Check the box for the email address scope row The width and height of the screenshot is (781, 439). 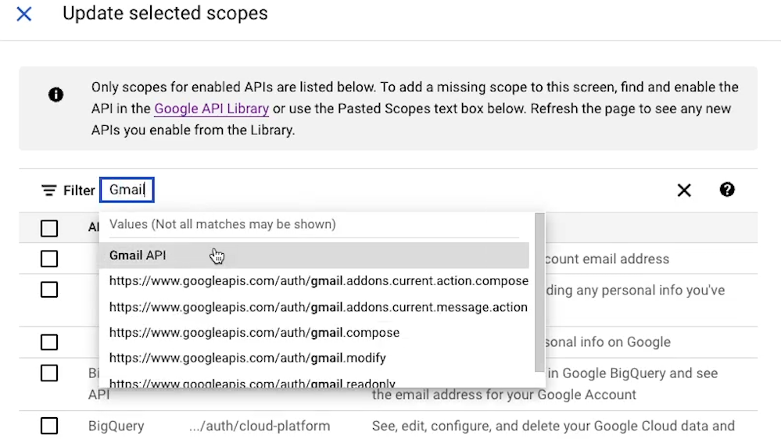coord(49,259)
